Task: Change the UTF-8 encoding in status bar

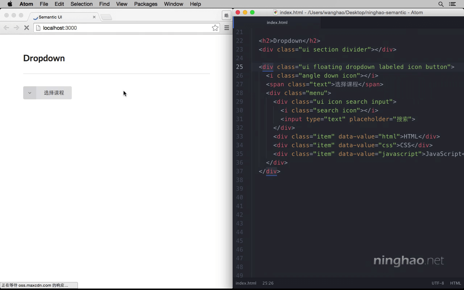Action: click(x=438, y=283)
